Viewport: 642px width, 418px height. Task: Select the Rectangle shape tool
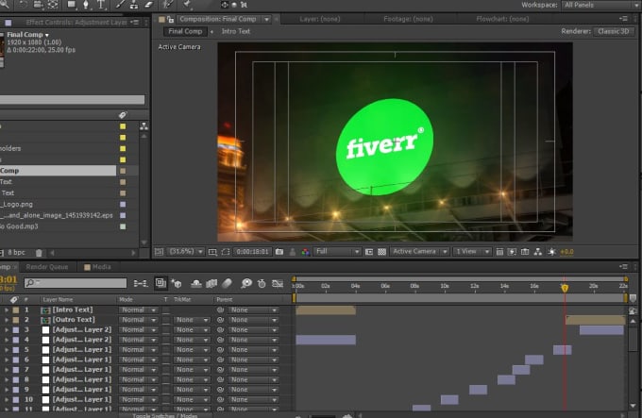click(x=71, y=5)
